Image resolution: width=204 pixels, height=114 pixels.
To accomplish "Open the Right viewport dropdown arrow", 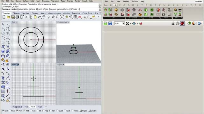I will tap(63, 65).
